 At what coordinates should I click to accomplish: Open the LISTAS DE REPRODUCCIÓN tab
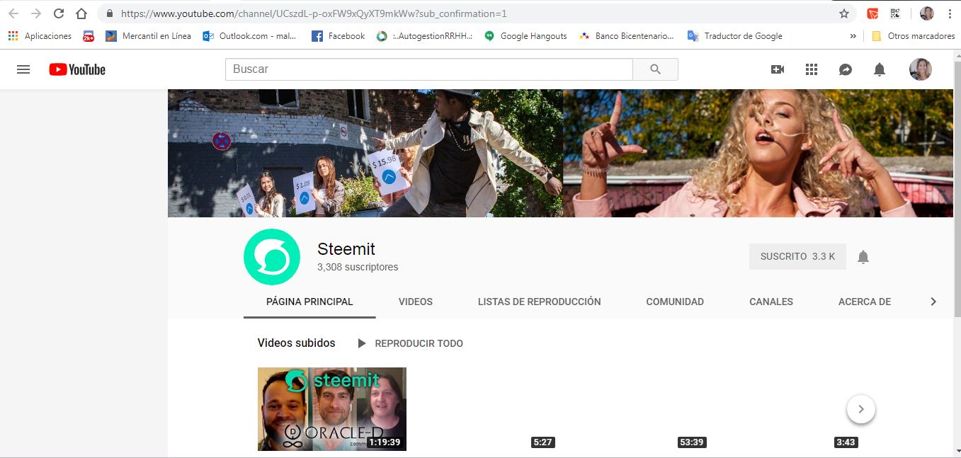tap(540, 302)
